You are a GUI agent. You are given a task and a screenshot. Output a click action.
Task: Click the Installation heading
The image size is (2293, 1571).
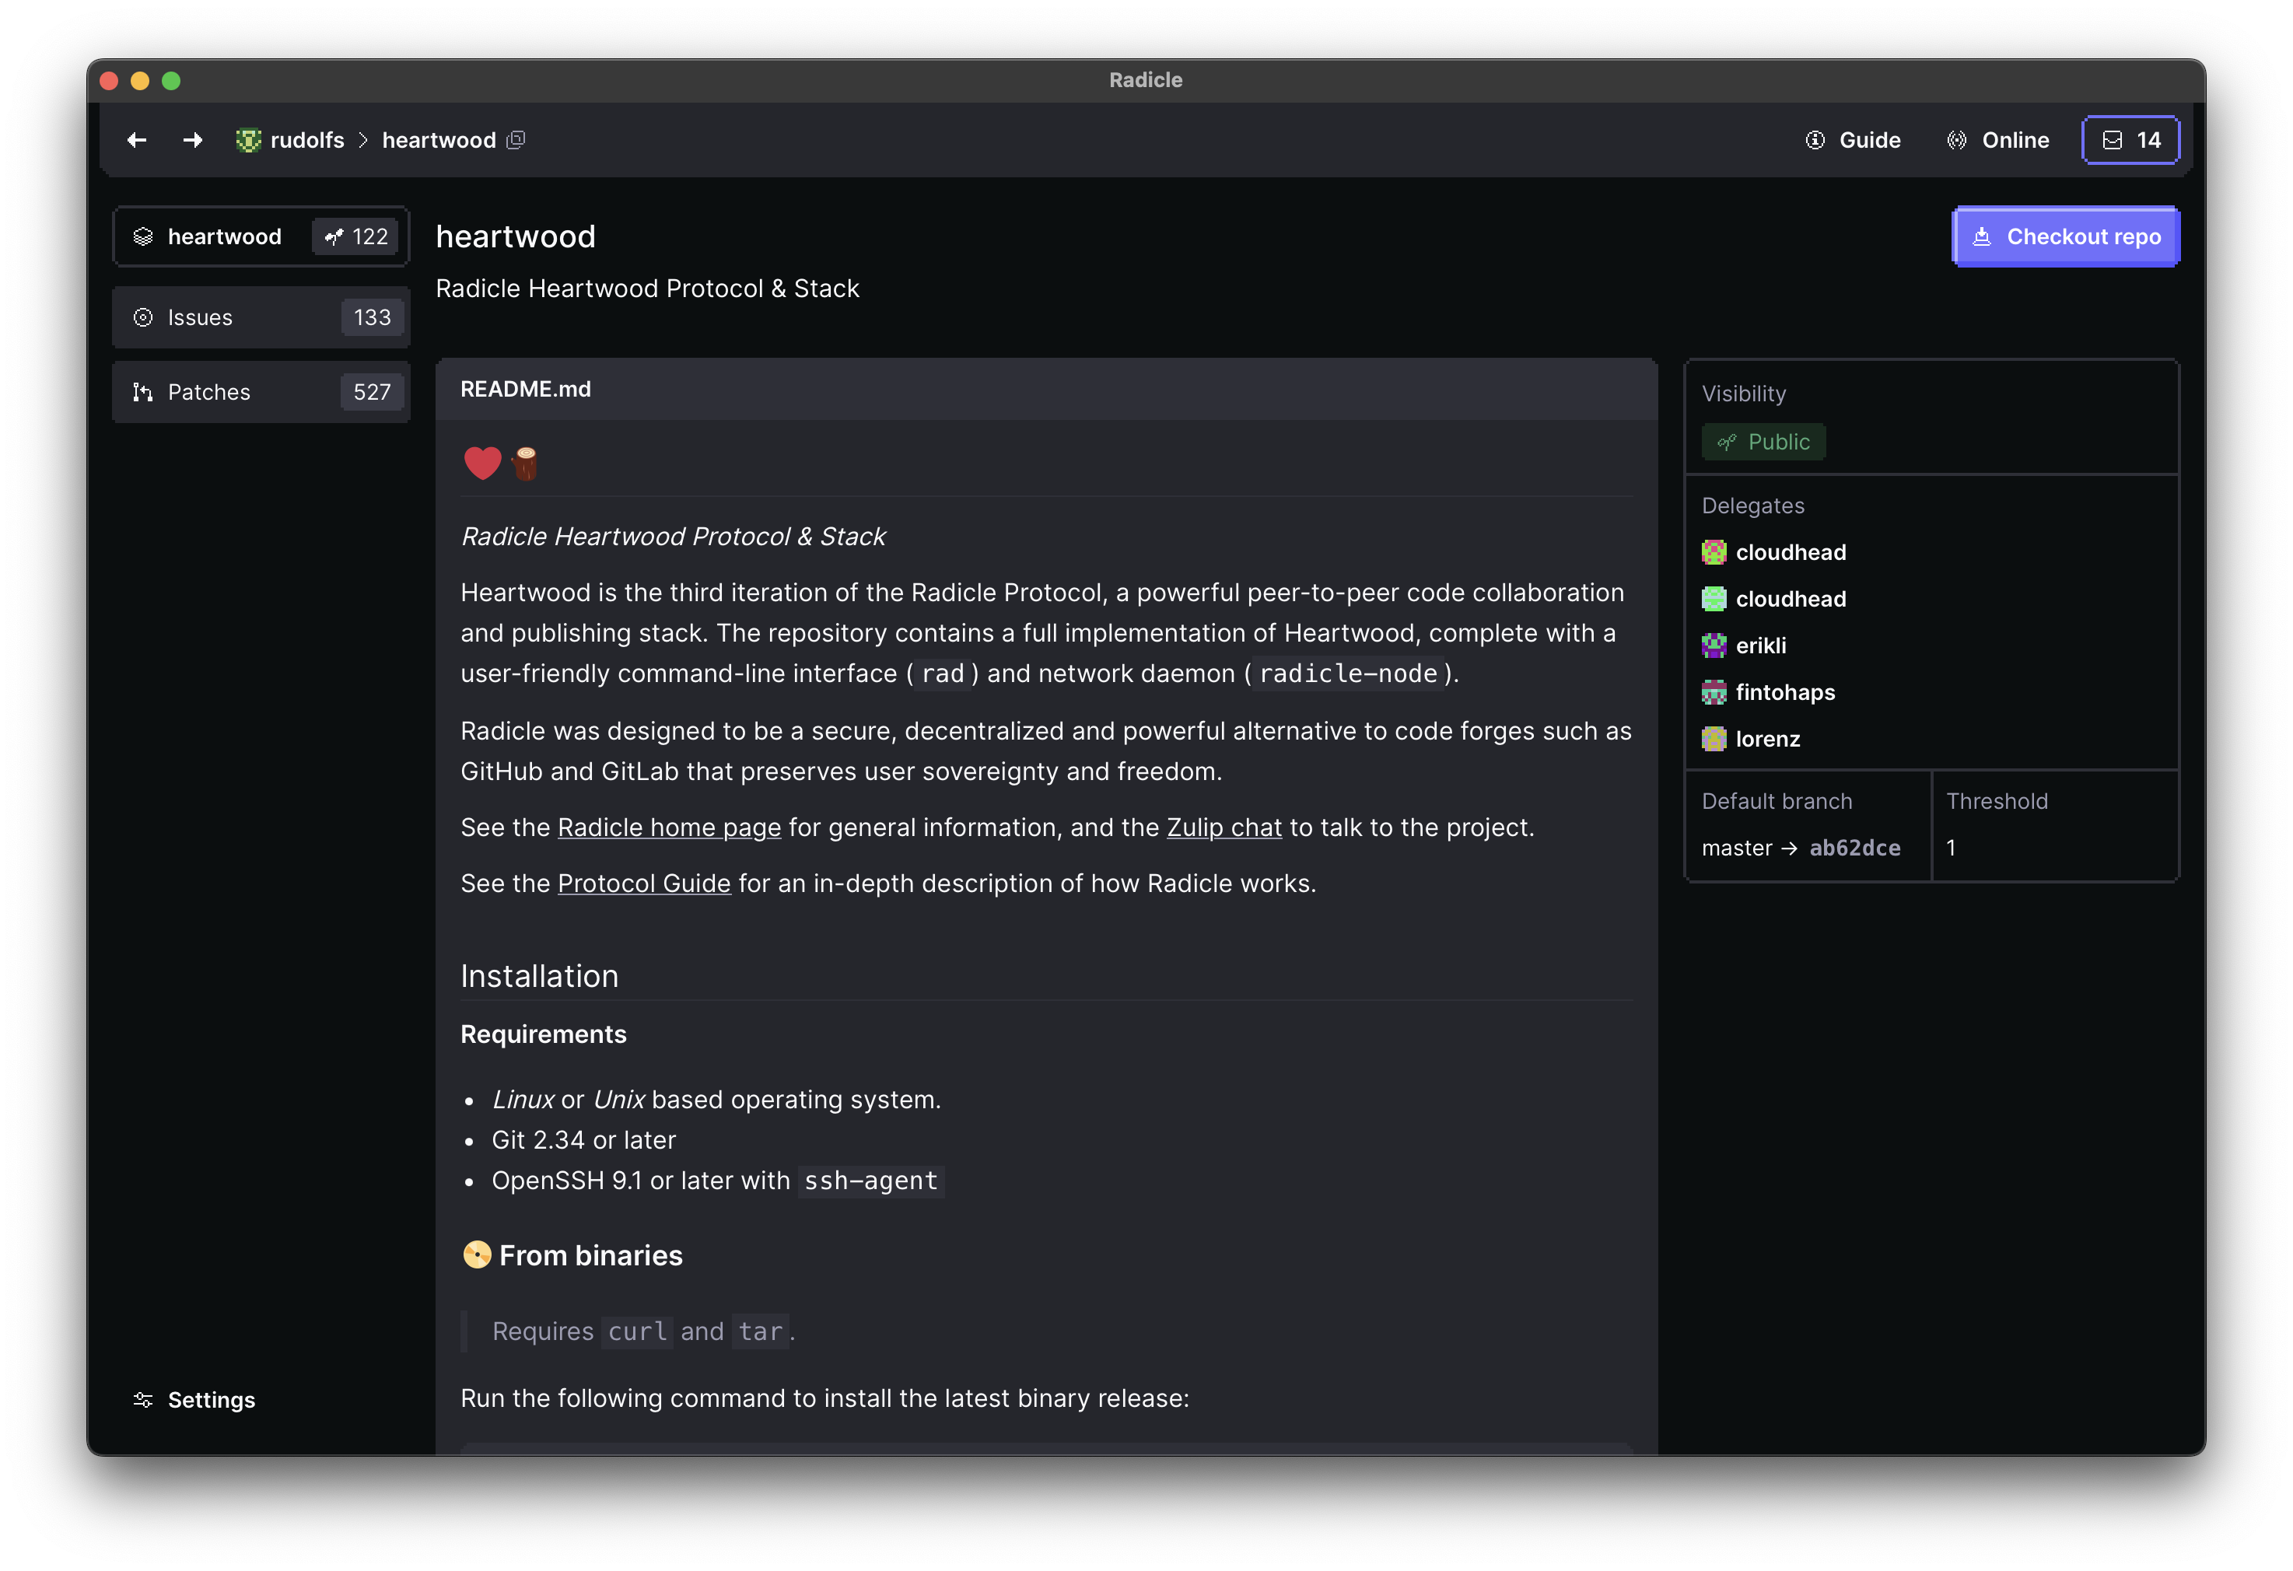click(540, 977)
